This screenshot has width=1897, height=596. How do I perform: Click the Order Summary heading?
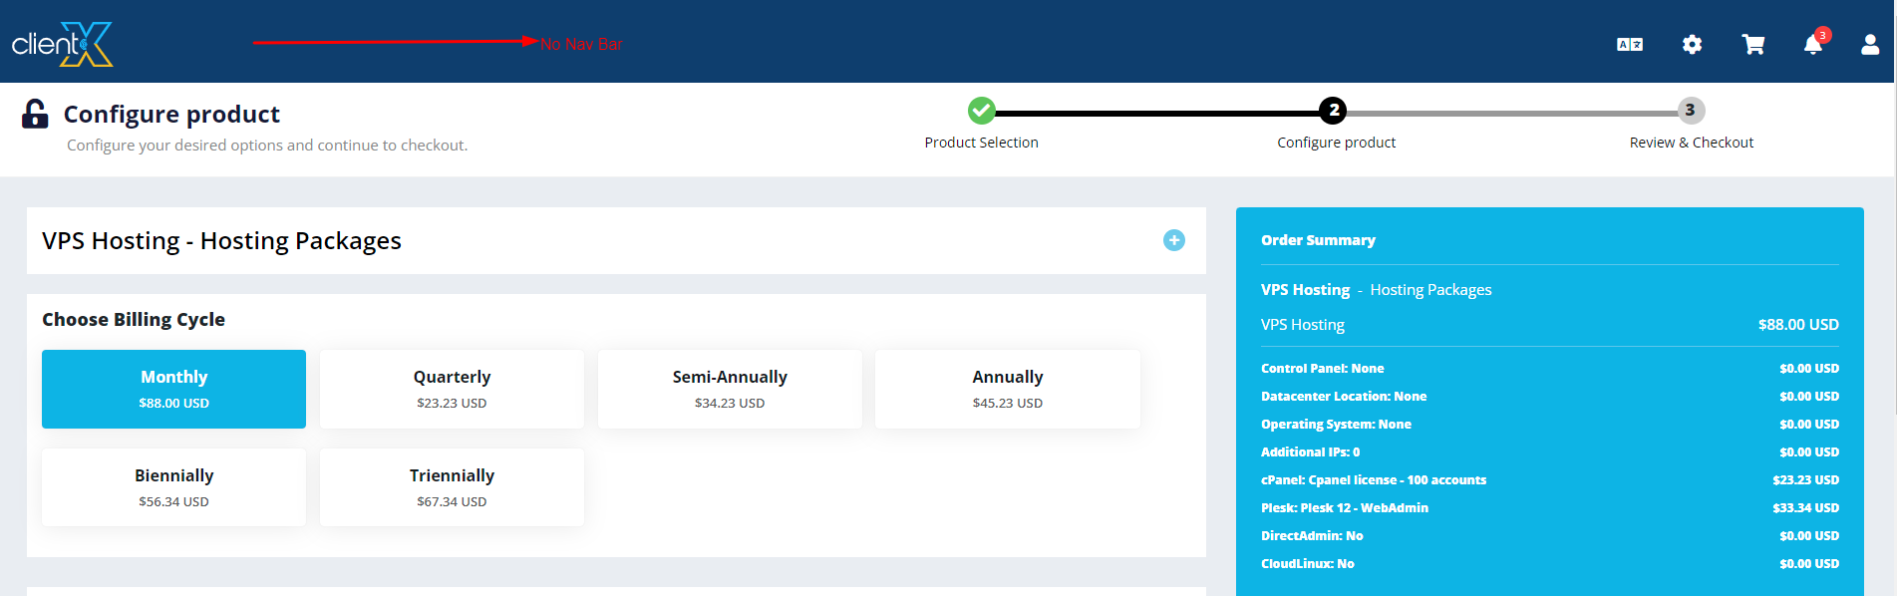coord(1318,240)
